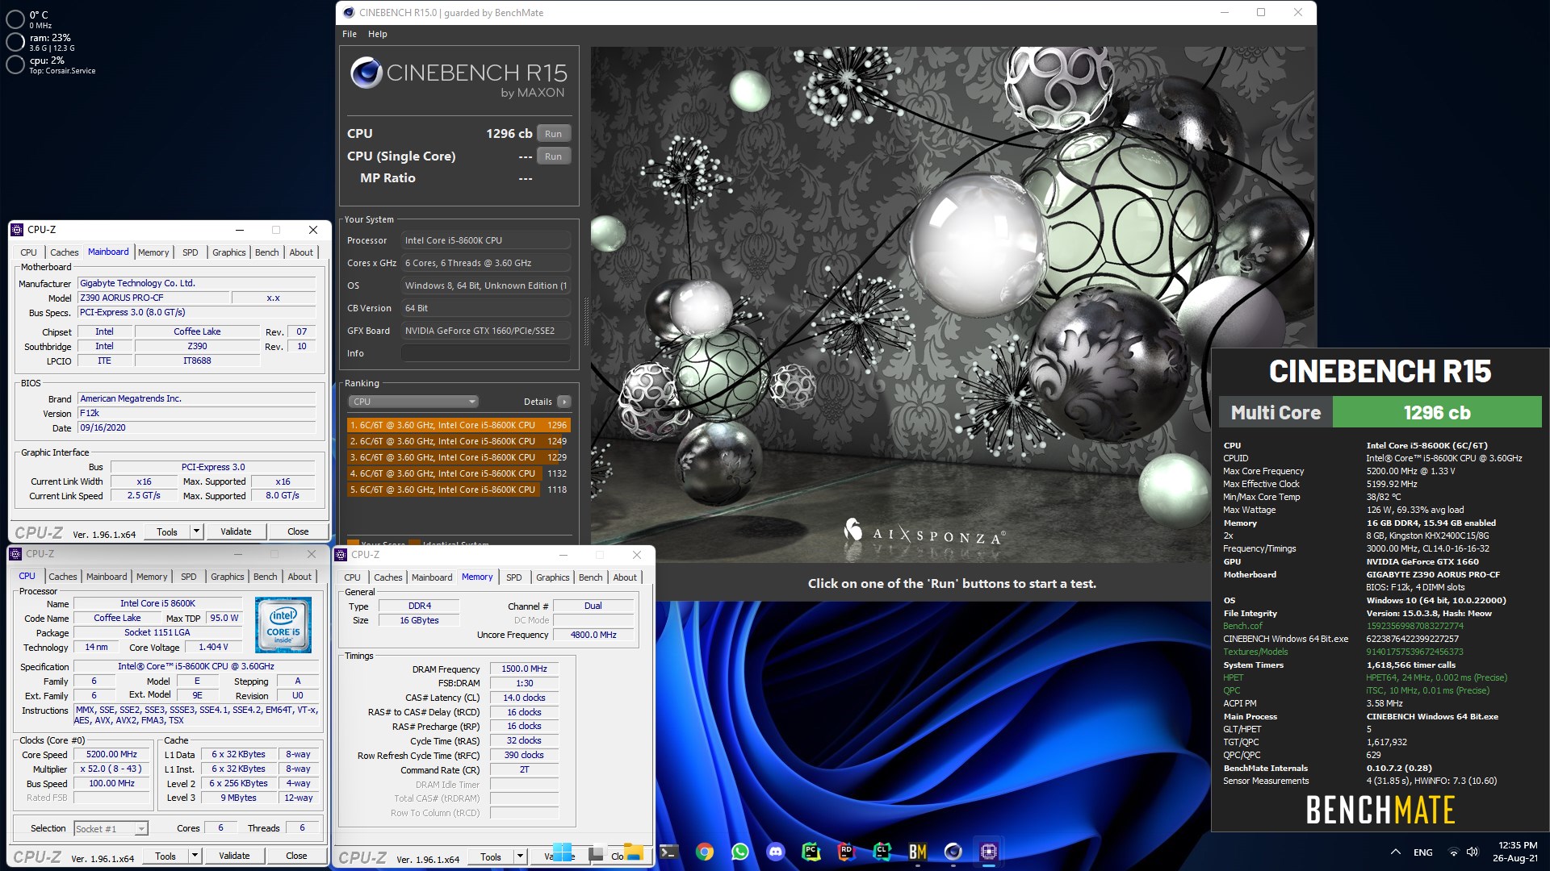
Task: Open the Help menu in Cinebench
Action: [377, 34]
